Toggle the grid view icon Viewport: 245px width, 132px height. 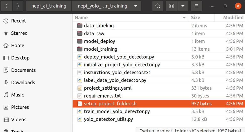(172, 6)
